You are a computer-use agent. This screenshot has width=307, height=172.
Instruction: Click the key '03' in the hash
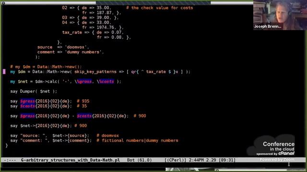[x=65, y=18]
